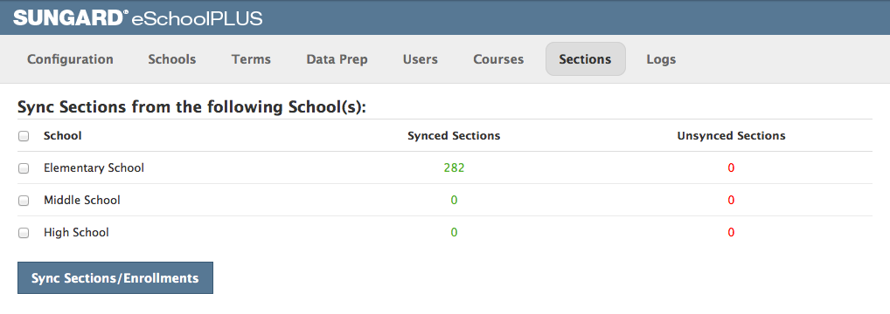The height and width of the screenshot is (314, 890).
Task: Select the Users tab
Action: click(420, 59)
